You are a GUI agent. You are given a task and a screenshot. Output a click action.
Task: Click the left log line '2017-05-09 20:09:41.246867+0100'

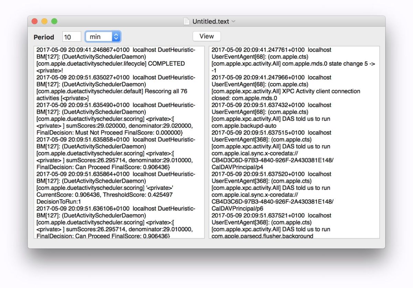click(83, 50)
